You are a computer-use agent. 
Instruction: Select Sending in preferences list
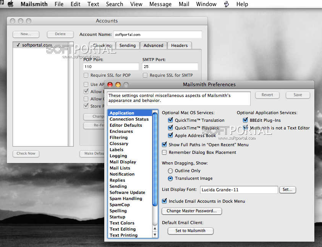click(x=130, y=186)
